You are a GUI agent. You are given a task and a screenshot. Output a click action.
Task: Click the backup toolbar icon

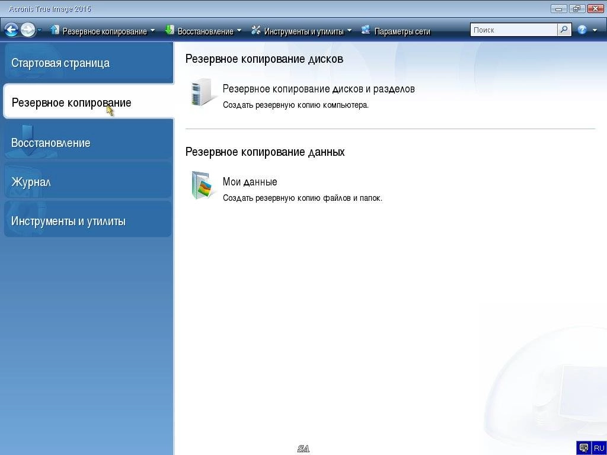pyautogui.click(x=55, y=30)
